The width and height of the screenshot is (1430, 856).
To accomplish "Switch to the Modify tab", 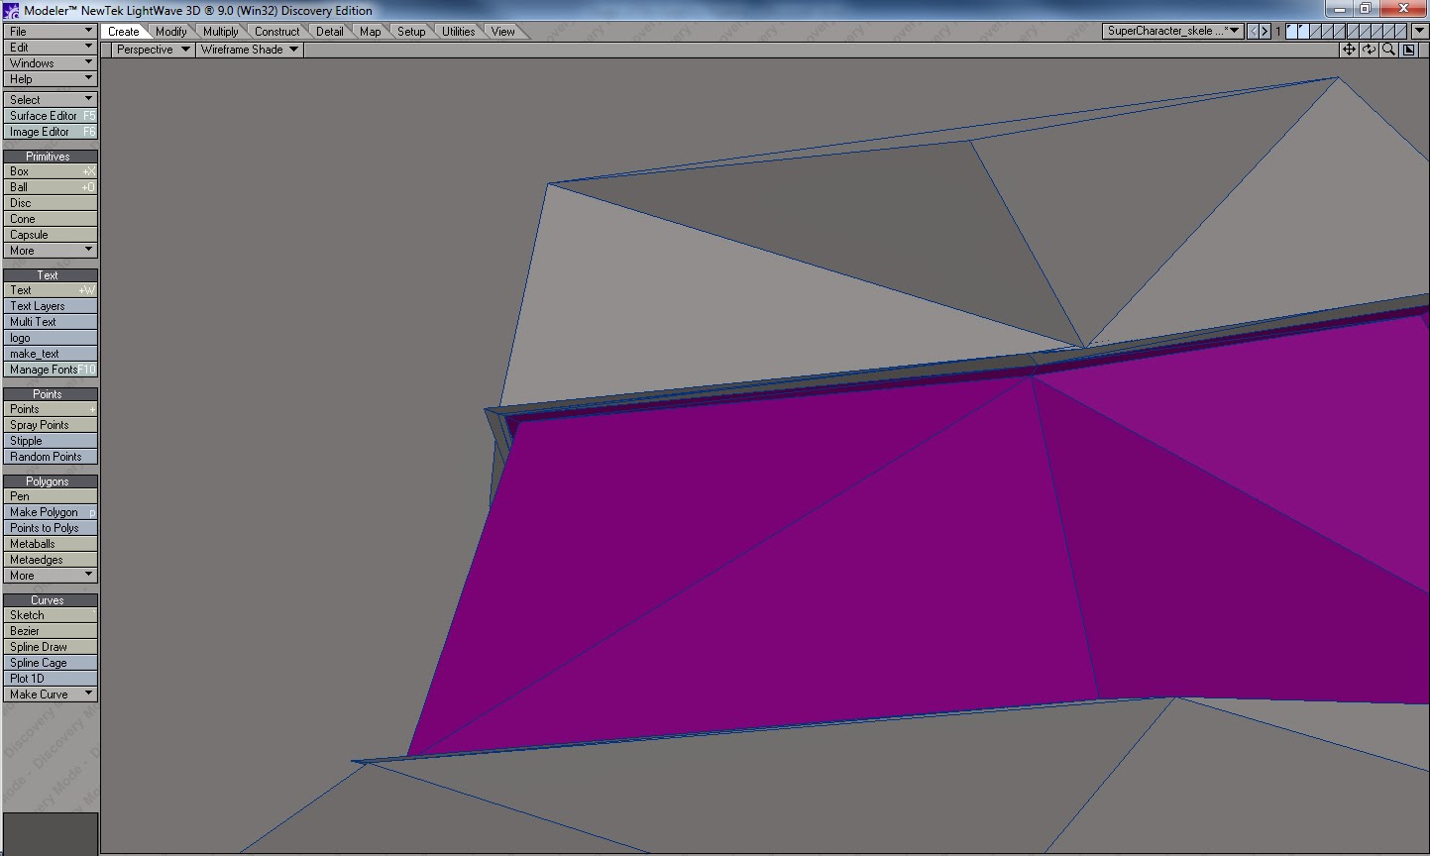I will click(x=170, y=31).
